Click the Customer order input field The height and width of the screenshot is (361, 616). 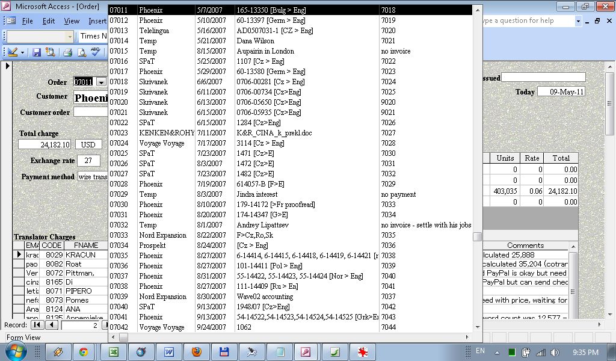(x=91, y=112)
